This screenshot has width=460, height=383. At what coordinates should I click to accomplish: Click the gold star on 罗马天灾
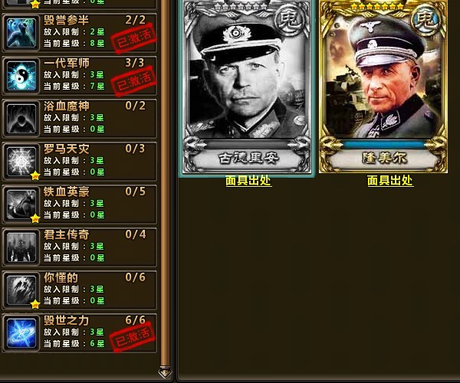(x=35, y=175)
